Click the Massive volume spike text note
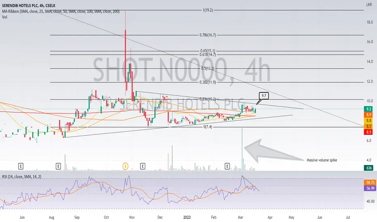The image size is (377, 222). pyautogui.click(x=322, y=160)
